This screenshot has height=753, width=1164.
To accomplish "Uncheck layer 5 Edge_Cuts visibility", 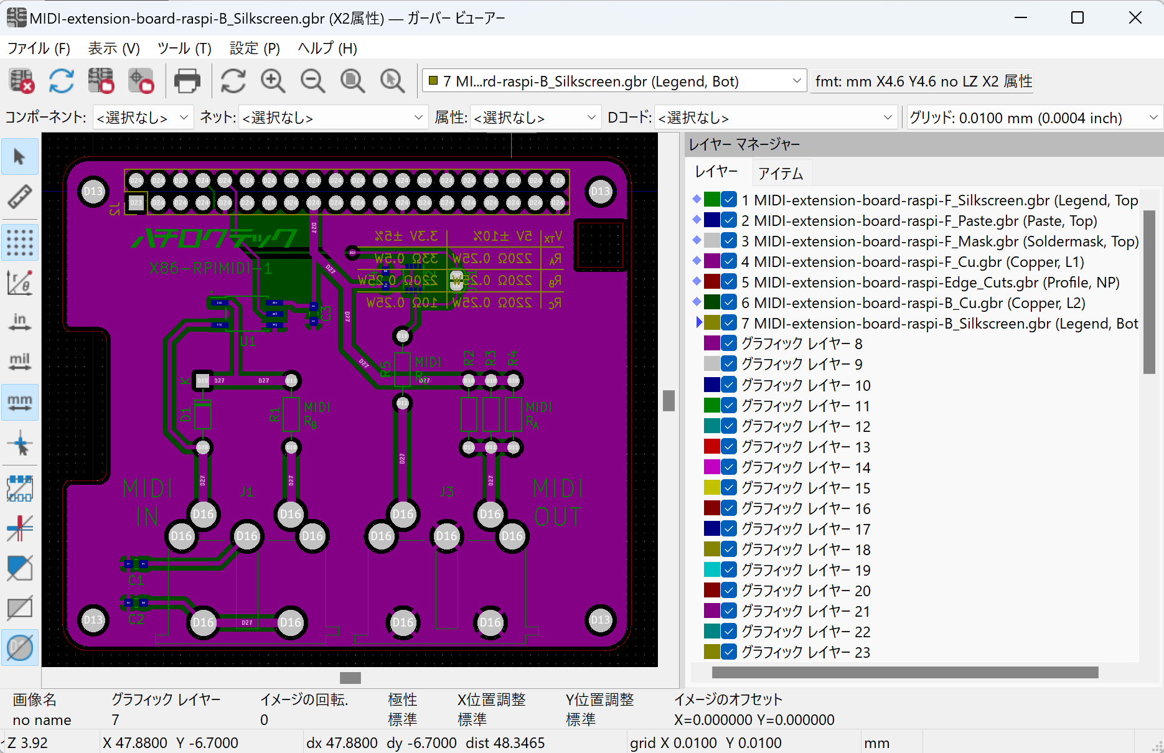I will (729, 282).
